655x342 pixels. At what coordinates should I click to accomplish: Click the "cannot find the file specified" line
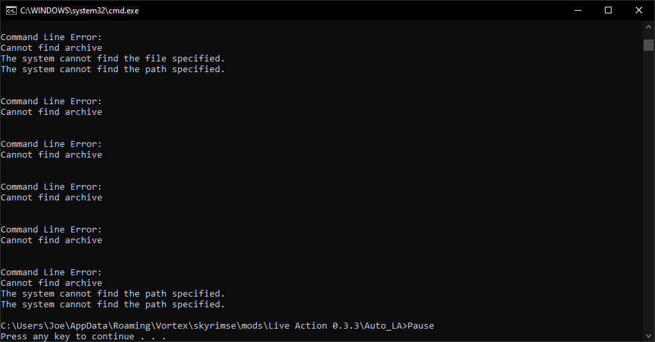[x=113, y=58]
